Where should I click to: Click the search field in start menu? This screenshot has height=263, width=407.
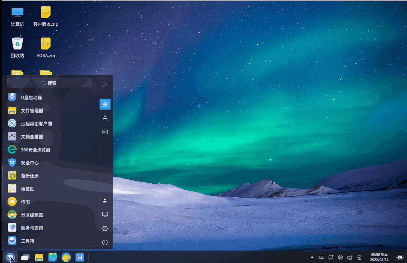(x=50, y=83)
